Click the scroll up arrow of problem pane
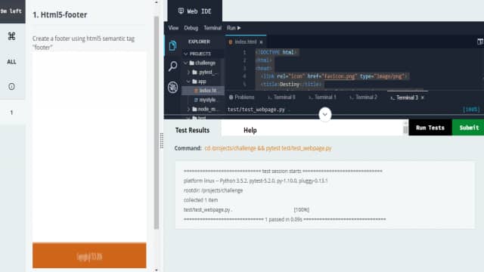Screen dimensions: 484x272 [157, 2]
